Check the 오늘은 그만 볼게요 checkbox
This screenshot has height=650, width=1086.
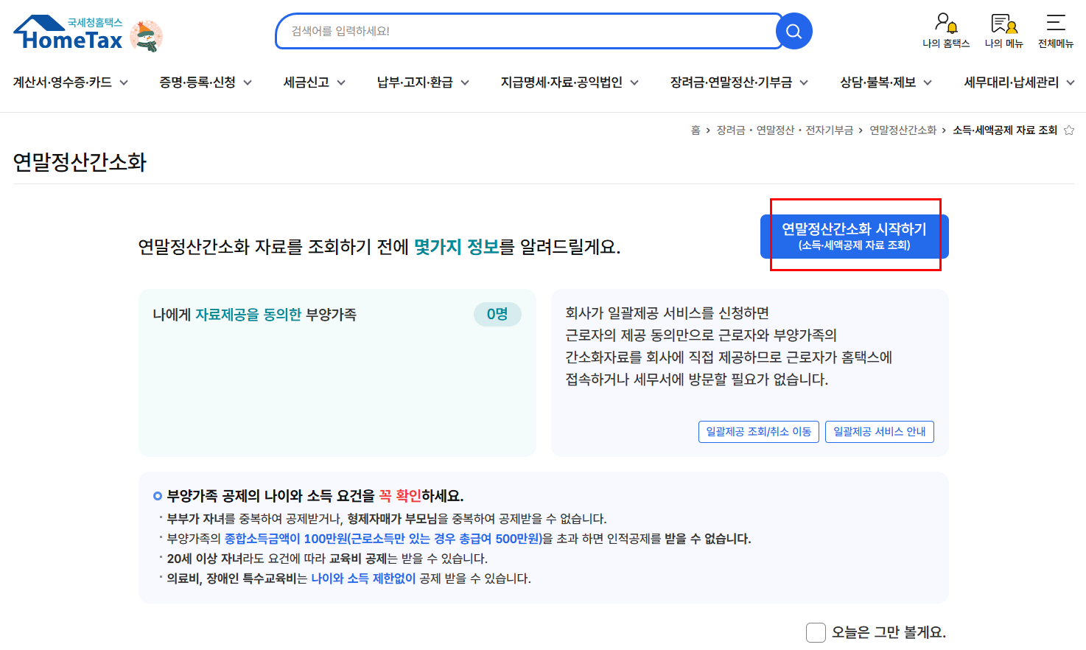816,632
